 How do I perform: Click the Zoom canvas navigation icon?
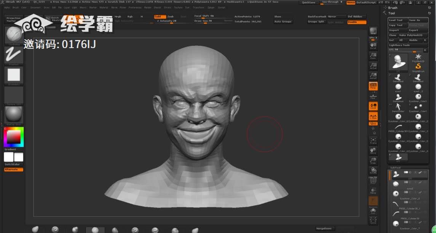tap(373, 56)
